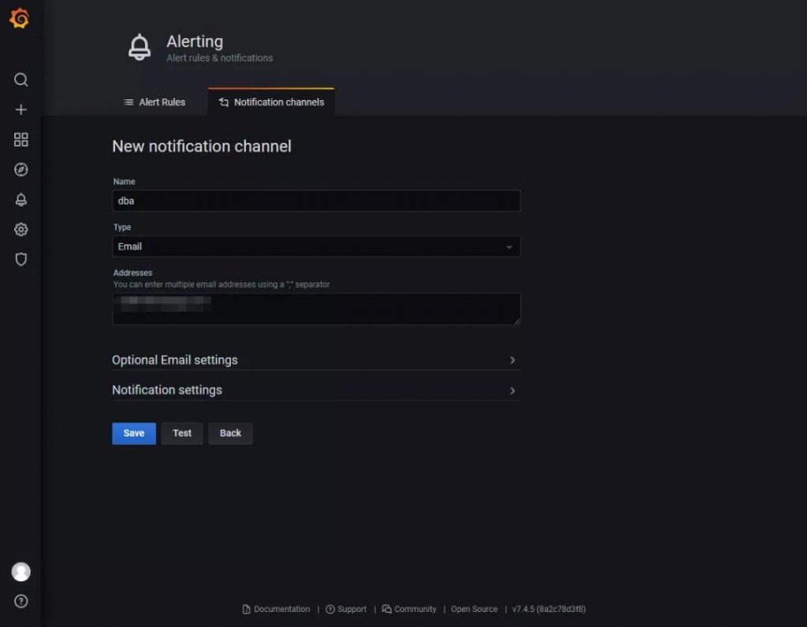Expand Optional Email settings section
The image size is (807, 627).
(x=316, y=360)
